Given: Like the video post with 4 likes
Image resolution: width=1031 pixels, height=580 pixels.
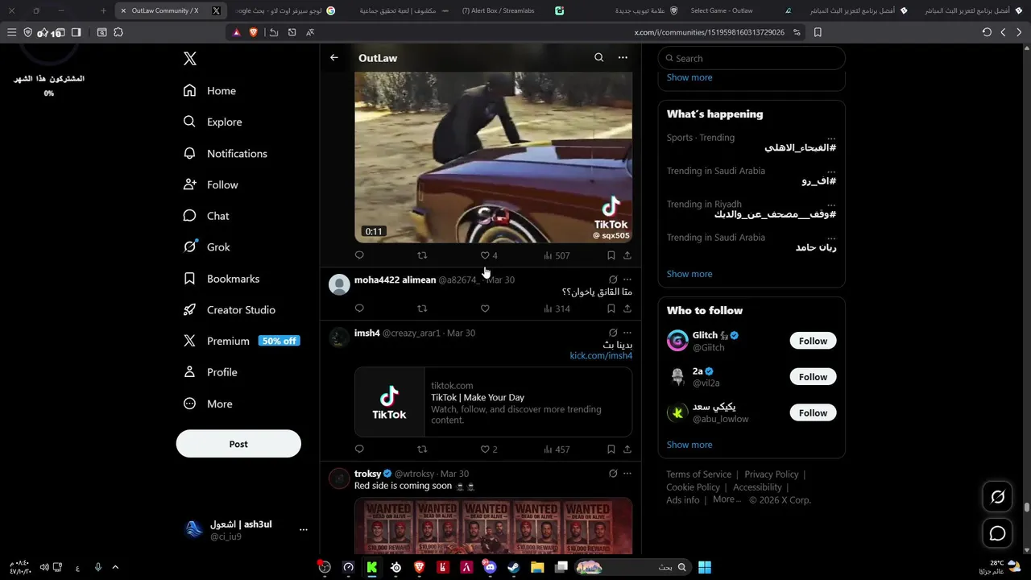Looking at the screenshot, I should tap(489, 255).
